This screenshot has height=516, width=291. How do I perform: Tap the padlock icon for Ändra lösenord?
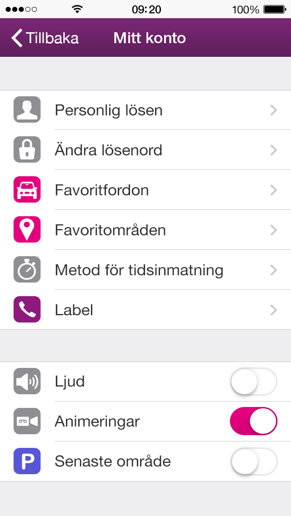click(27, 150)
